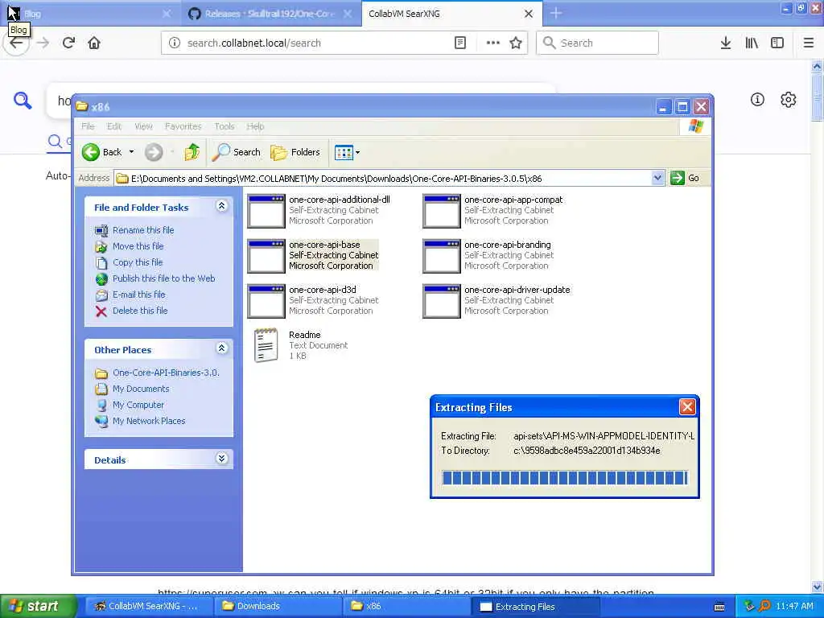Screen dimensions: 824x618
Task: Select one-core-api-branding file icon
Action: click(x=442, y=256)
